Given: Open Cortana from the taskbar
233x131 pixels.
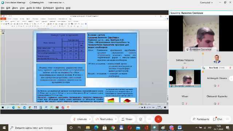Looking at the screenshot, I should pyautogui.click(x=71, y=128).
